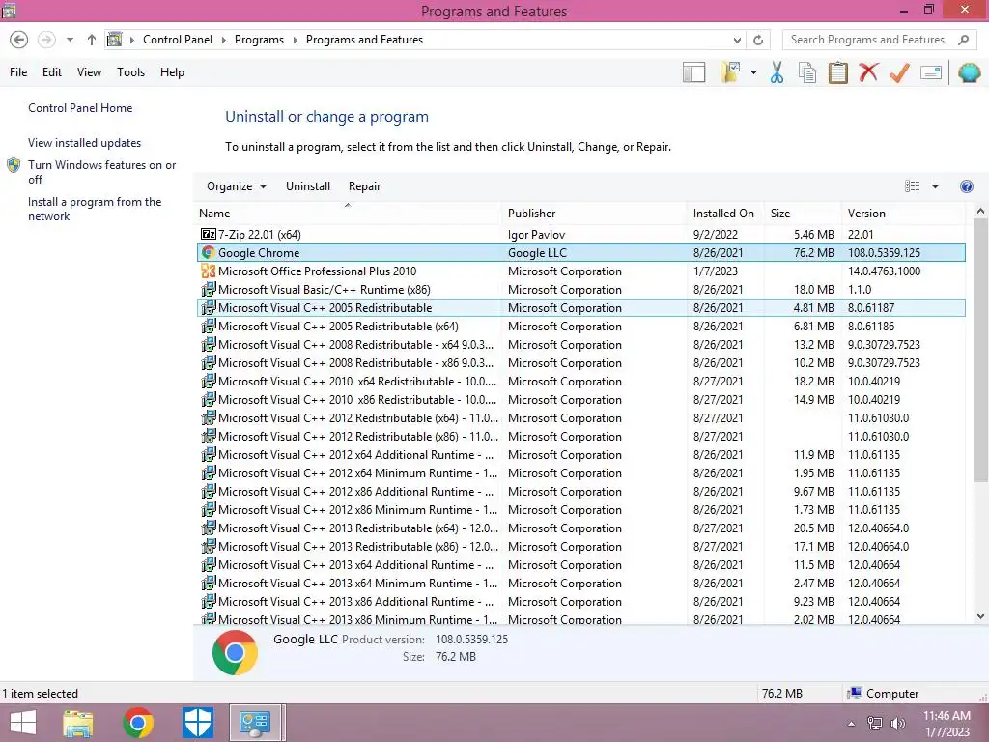Click View installed updates link

pyautogui.click(x=85, y=143)
